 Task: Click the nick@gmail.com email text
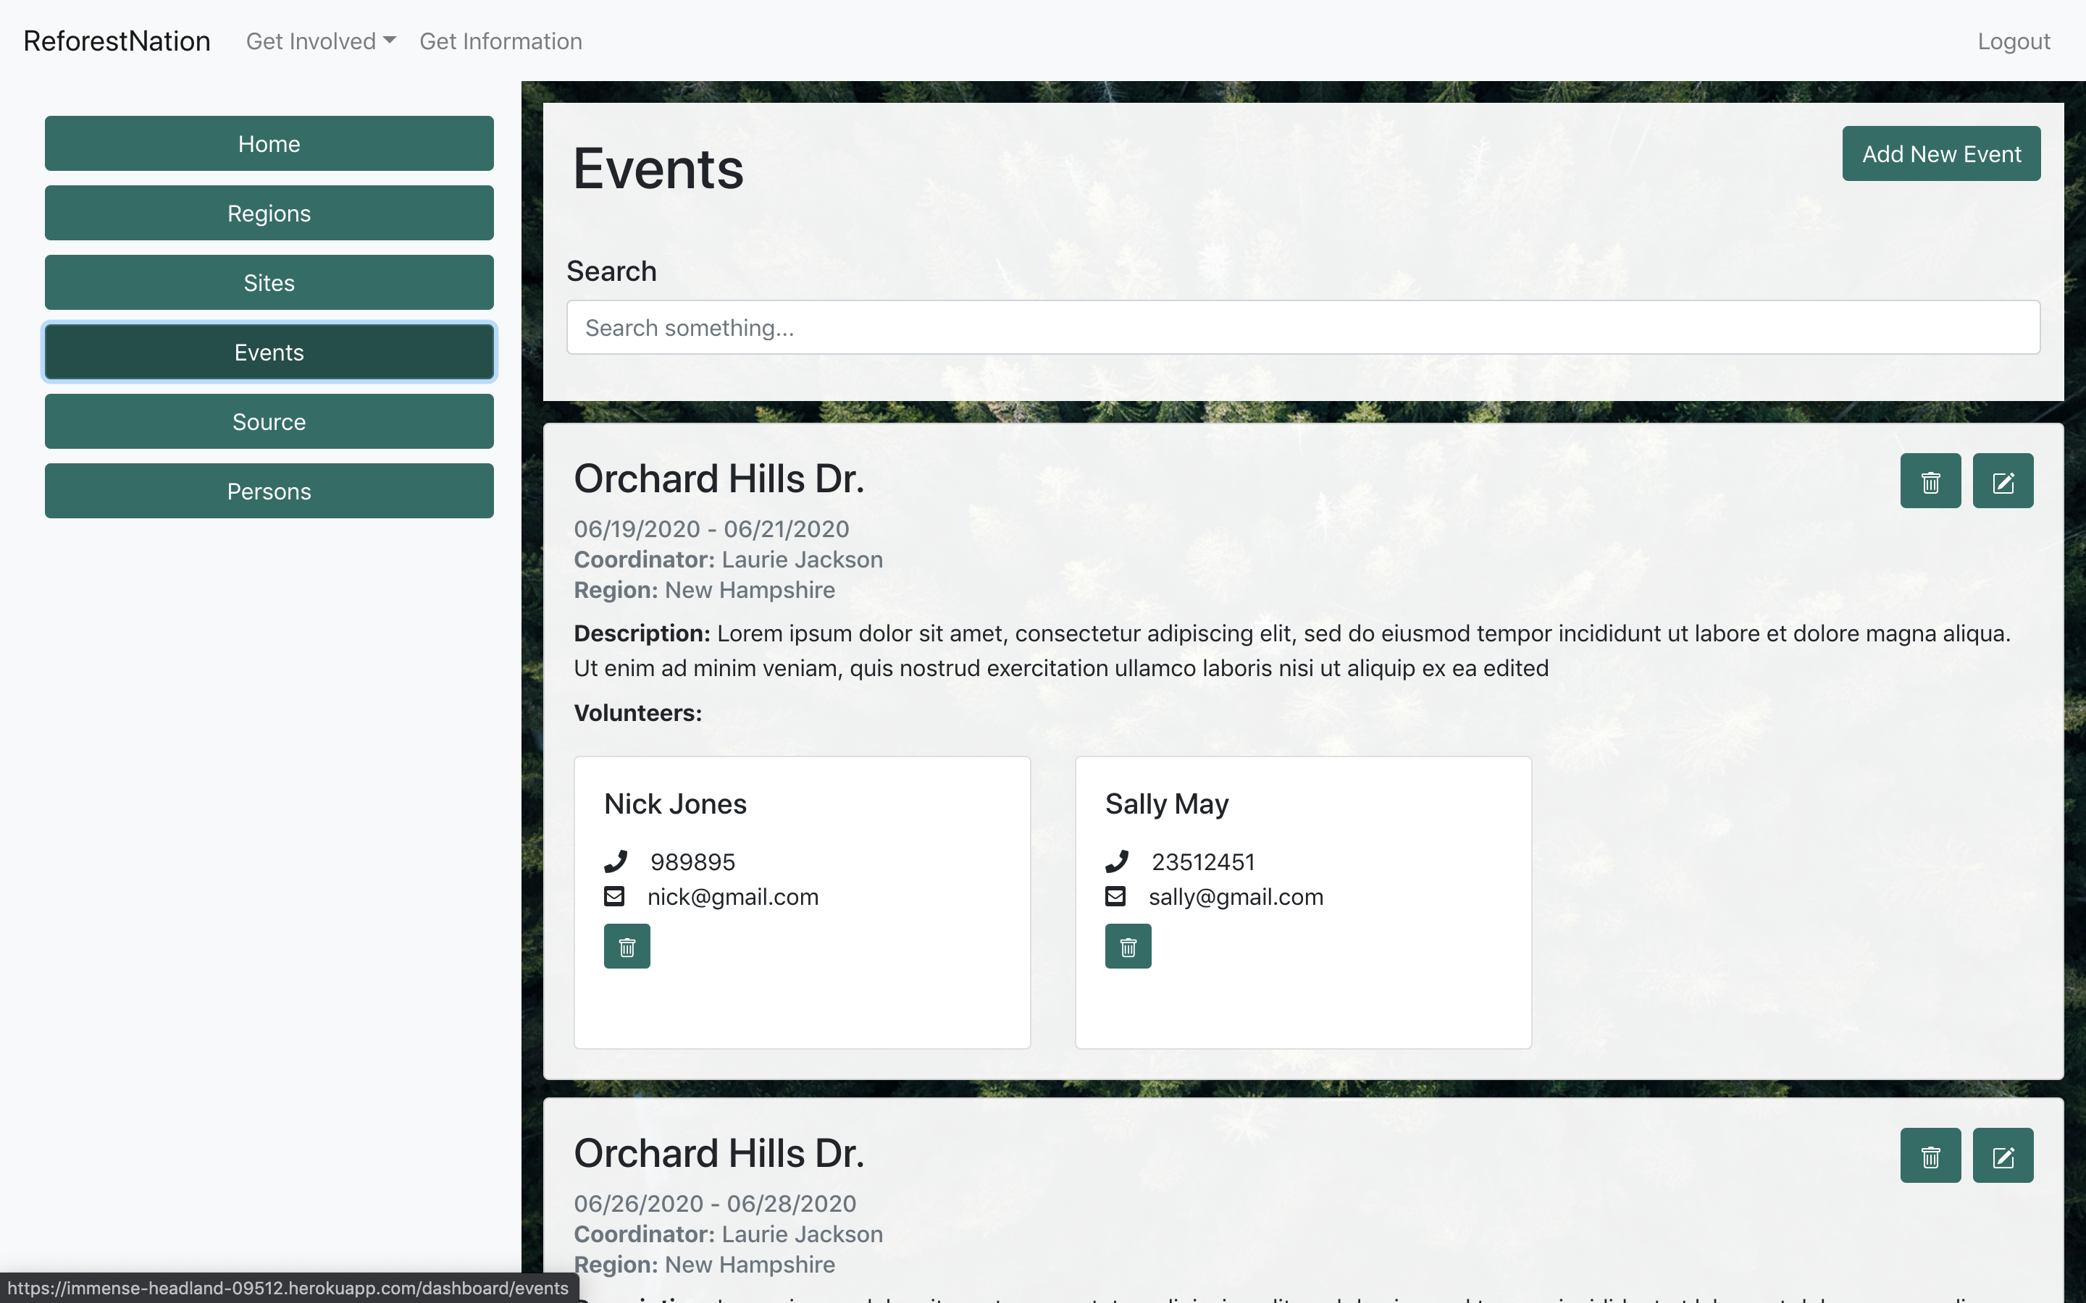tap(733, 897)
